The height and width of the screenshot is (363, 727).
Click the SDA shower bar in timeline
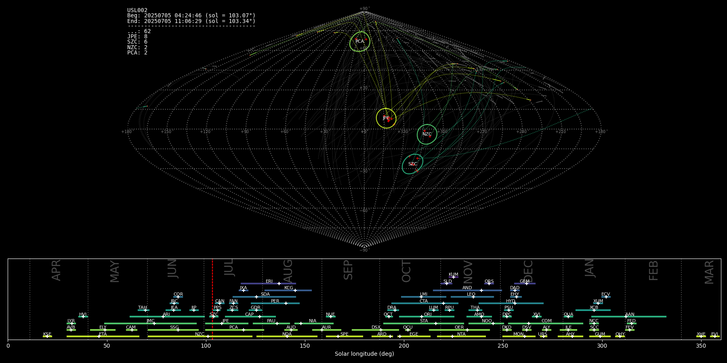point(264,297)
